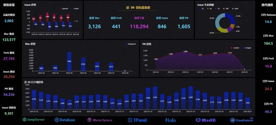Click the 日均 Fork value 15.8
Screen dimensions: 276x125
pyautogui.click(x=268, y=66)
